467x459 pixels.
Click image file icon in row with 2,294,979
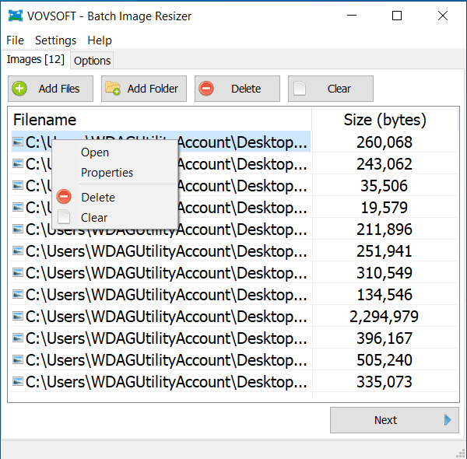click(18, 316)
